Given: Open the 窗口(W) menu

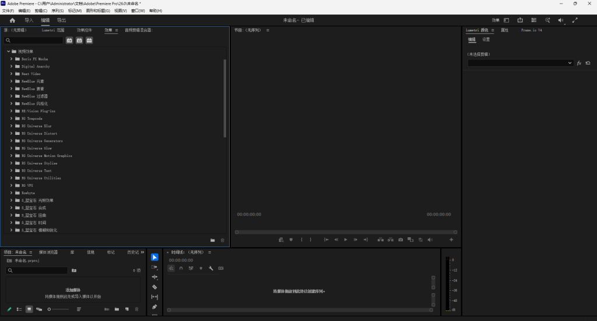Looking at the screenshot, I should 138,10.
